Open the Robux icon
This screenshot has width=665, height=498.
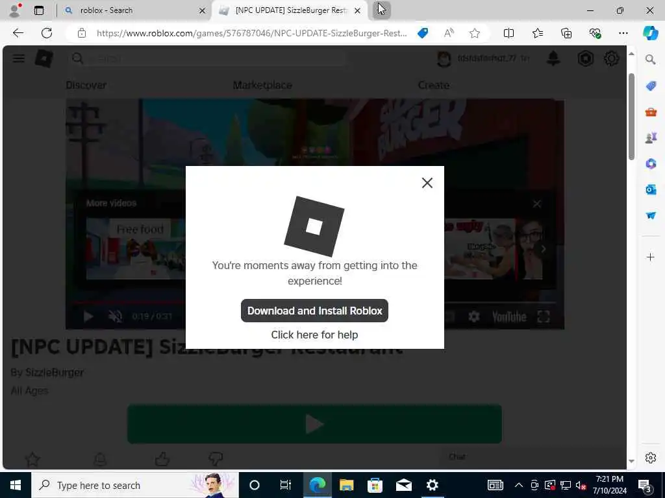[585, 58]
